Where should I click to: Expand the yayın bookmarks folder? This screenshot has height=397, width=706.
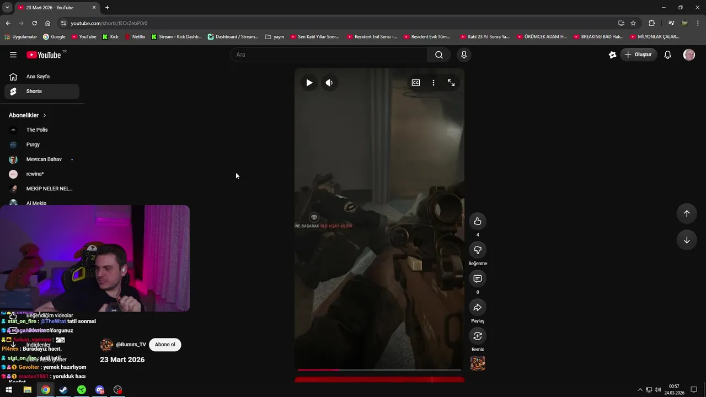(275, 37)
